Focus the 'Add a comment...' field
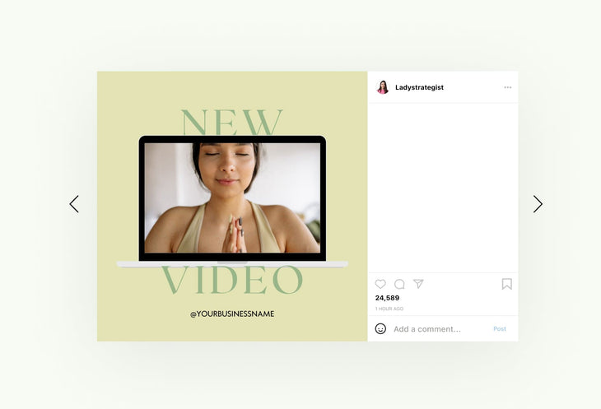Viewport: 601px width, 409px height. pos(436,329)
